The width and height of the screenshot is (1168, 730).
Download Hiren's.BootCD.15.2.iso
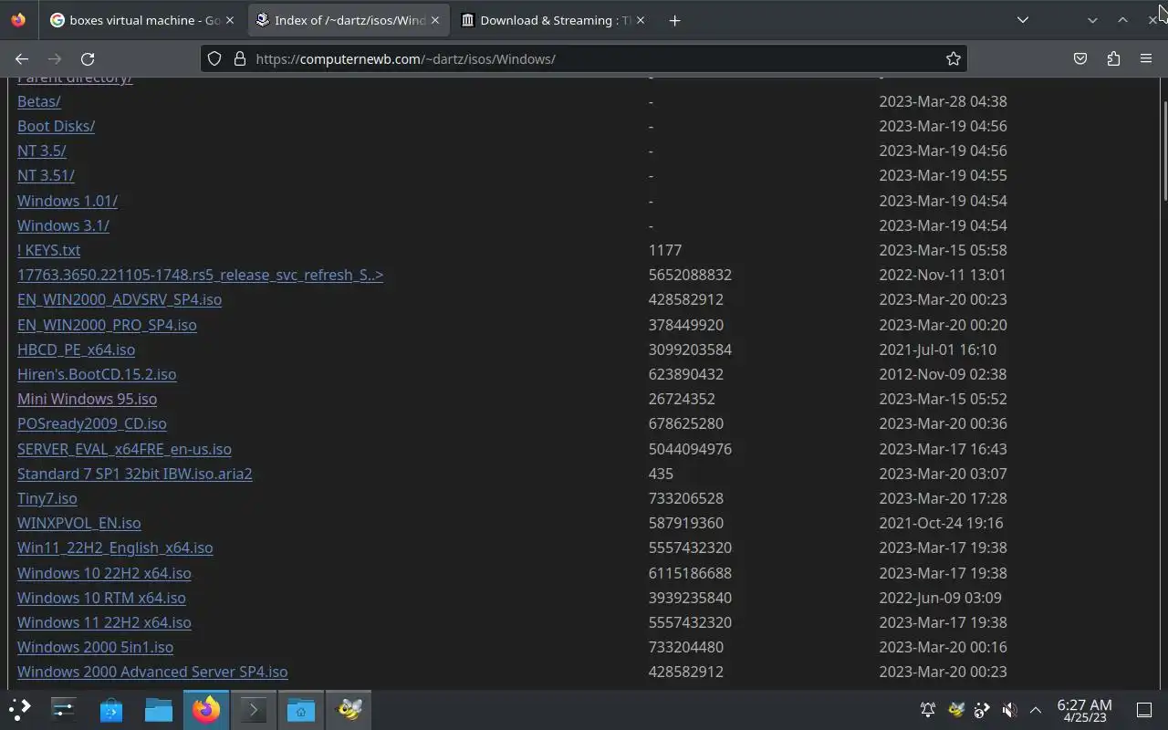[97, 374]
